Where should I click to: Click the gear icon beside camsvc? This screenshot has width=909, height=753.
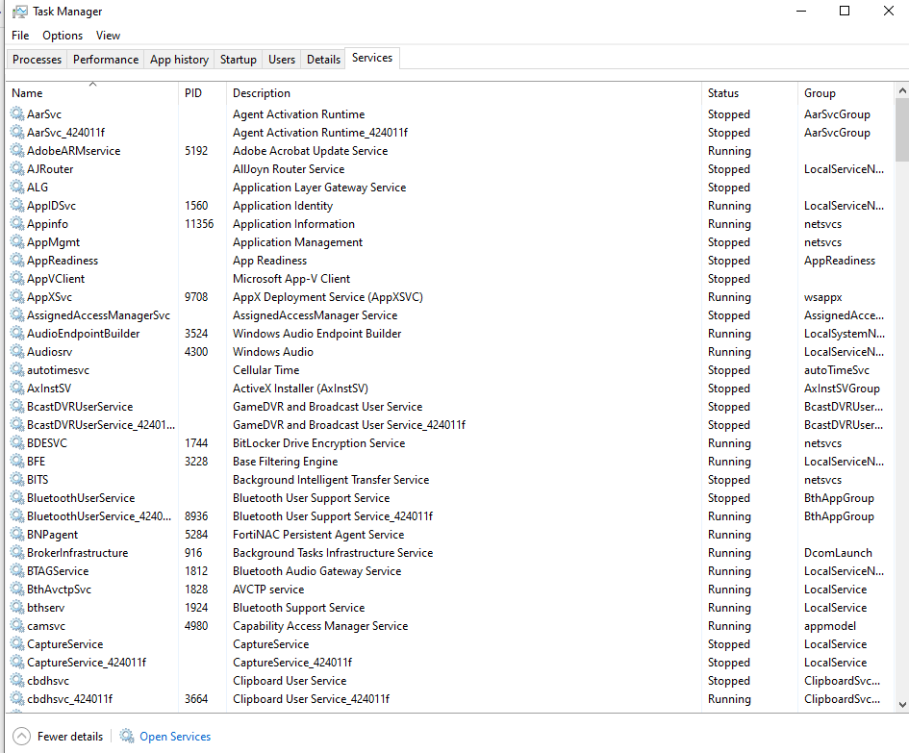click(17, 625)
